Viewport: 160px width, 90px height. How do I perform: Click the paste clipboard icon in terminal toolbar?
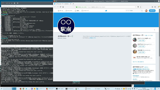[x=14, y=3]
